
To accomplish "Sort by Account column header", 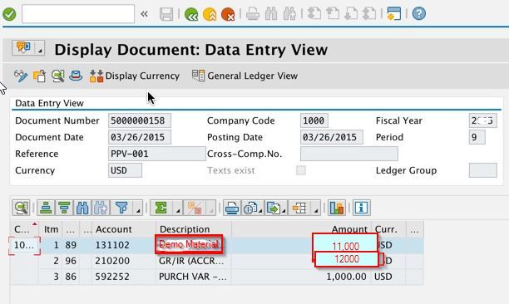I will [x=124, y=229].
